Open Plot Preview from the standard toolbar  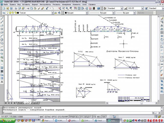tap(19, 8)
